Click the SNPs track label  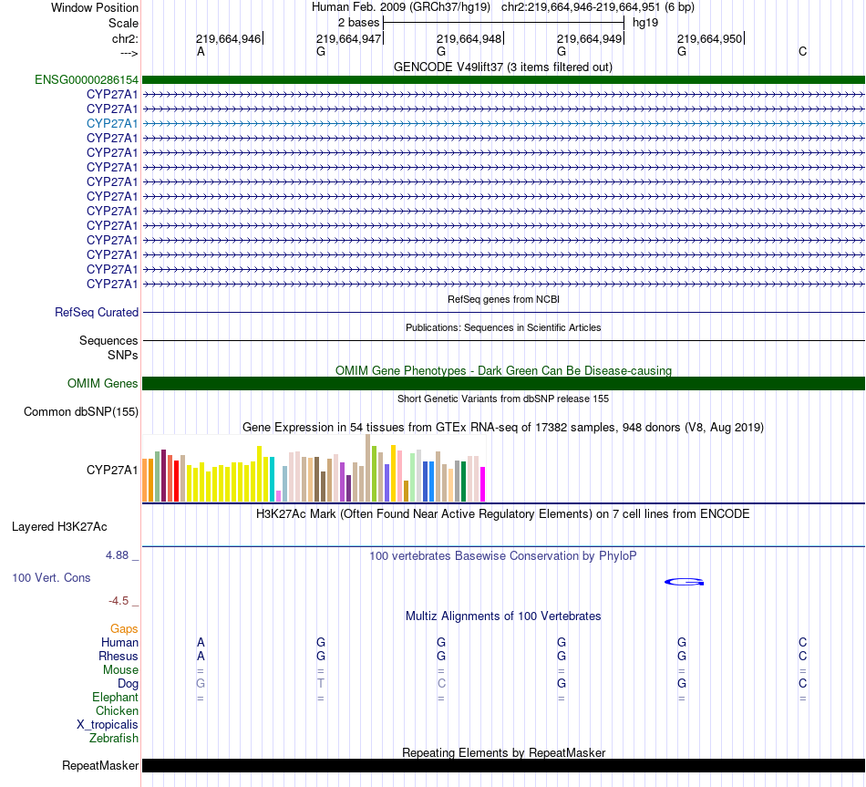123,355
